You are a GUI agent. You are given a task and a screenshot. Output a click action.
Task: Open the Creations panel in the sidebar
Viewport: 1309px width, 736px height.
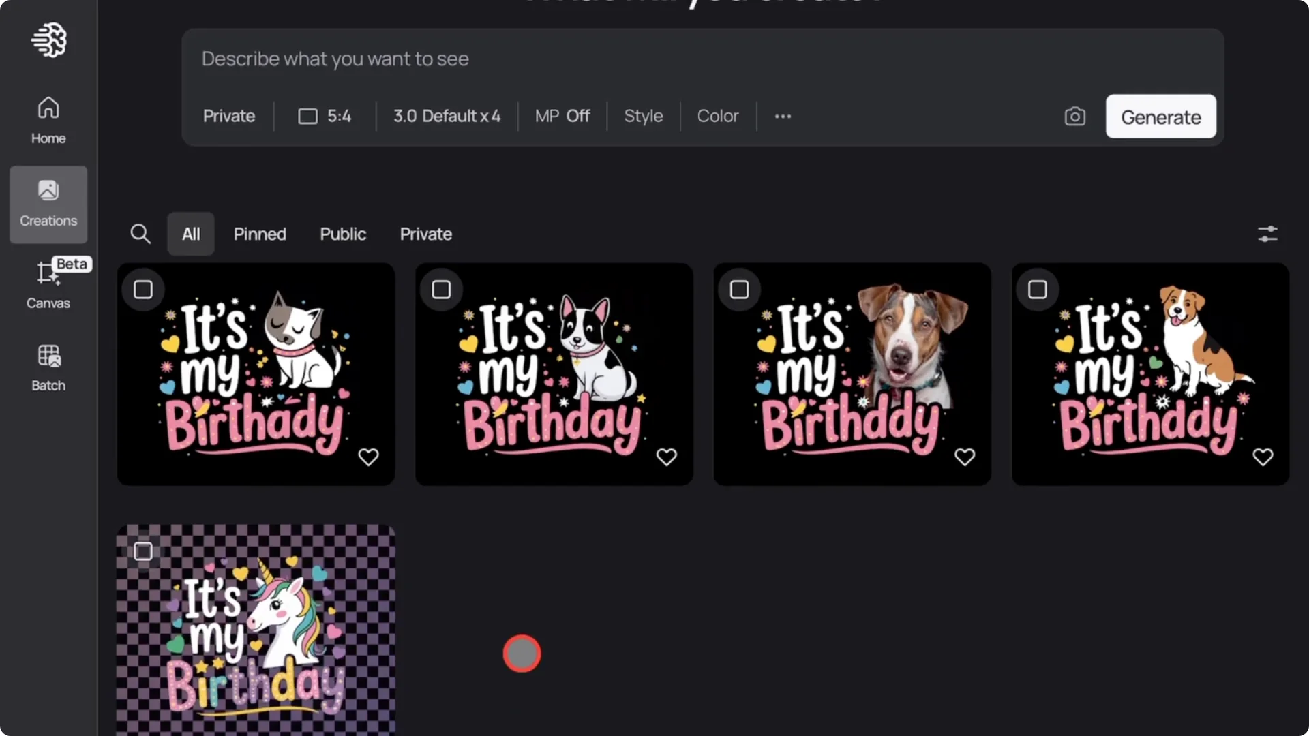[x=48, y=204]
